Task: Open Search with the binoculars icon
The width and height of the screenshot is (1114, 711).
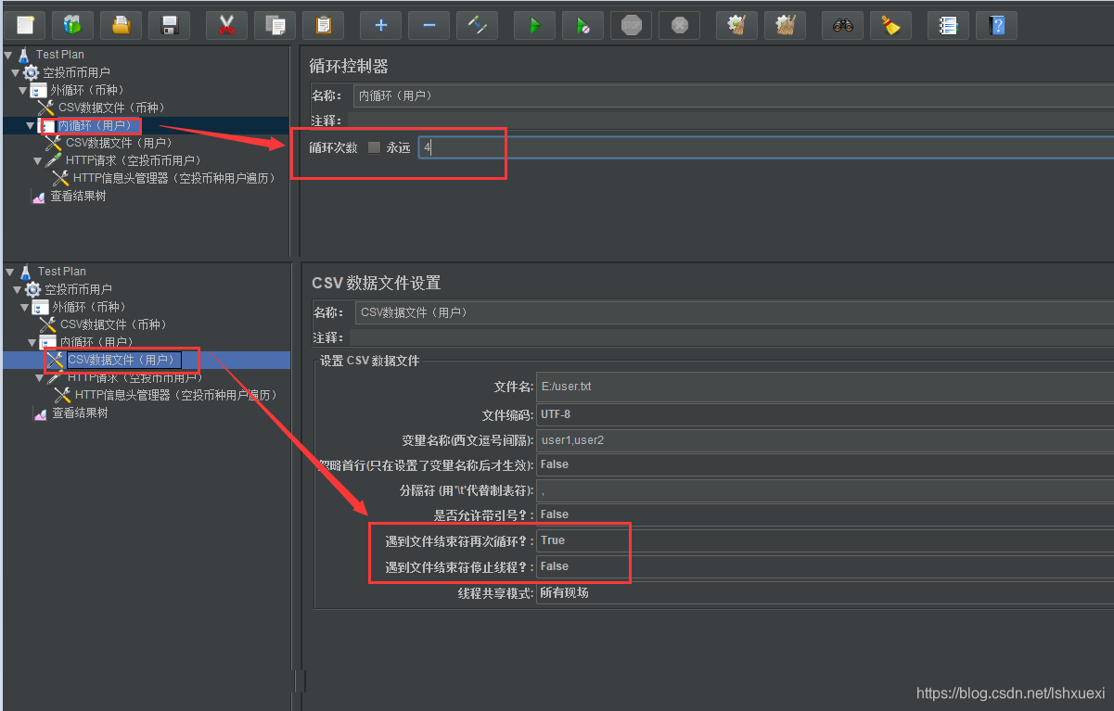Action: [842, 25]
